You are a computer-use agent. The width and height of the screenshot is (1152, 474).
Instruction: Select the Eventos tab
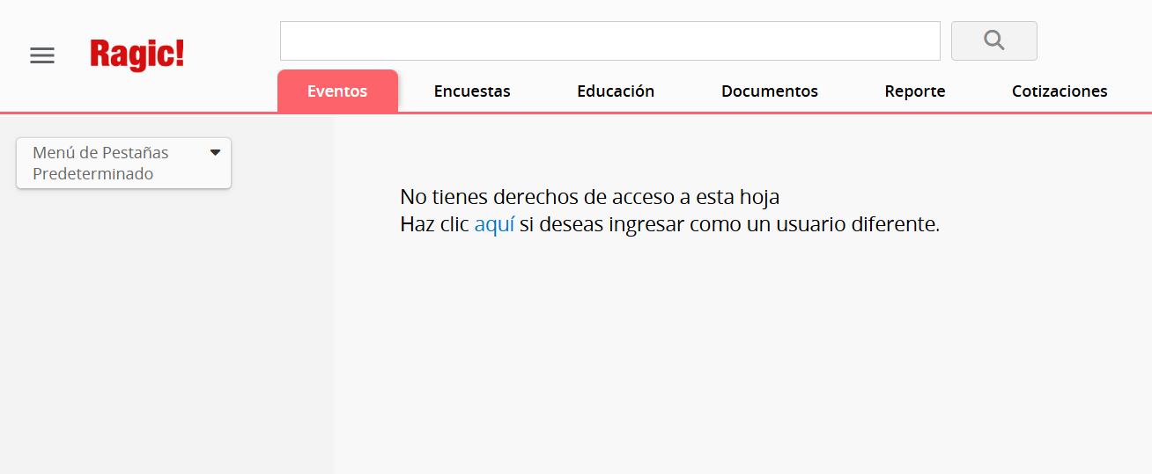tap(337, 91)
